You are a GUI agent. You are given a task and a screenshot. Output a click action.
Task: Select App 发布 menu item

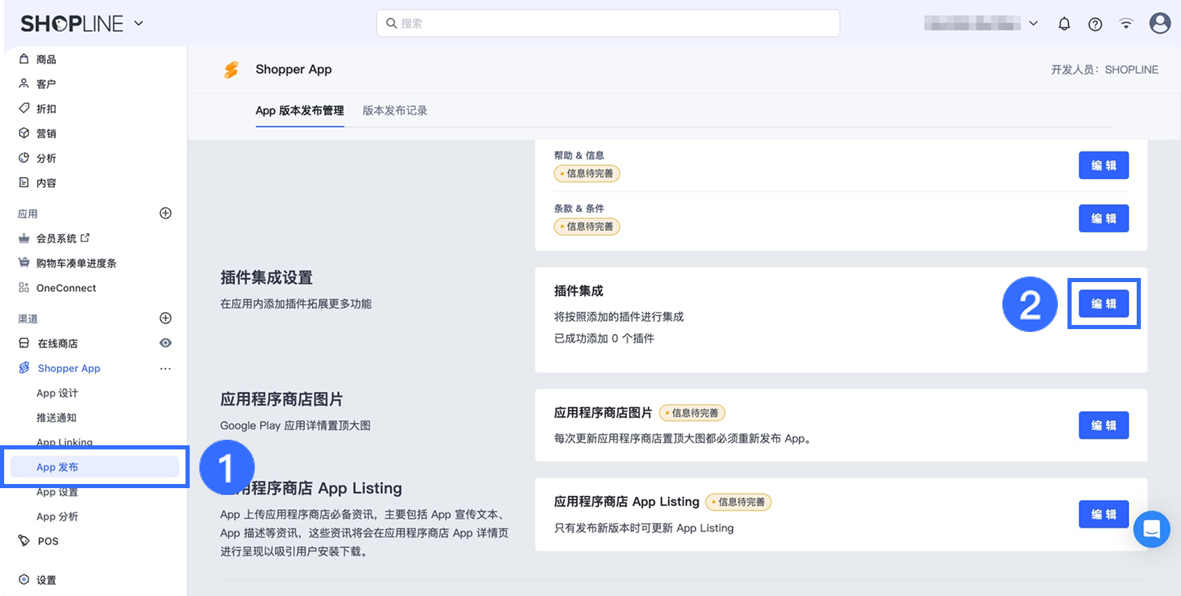pyautogui.click(x=93, y=467)
